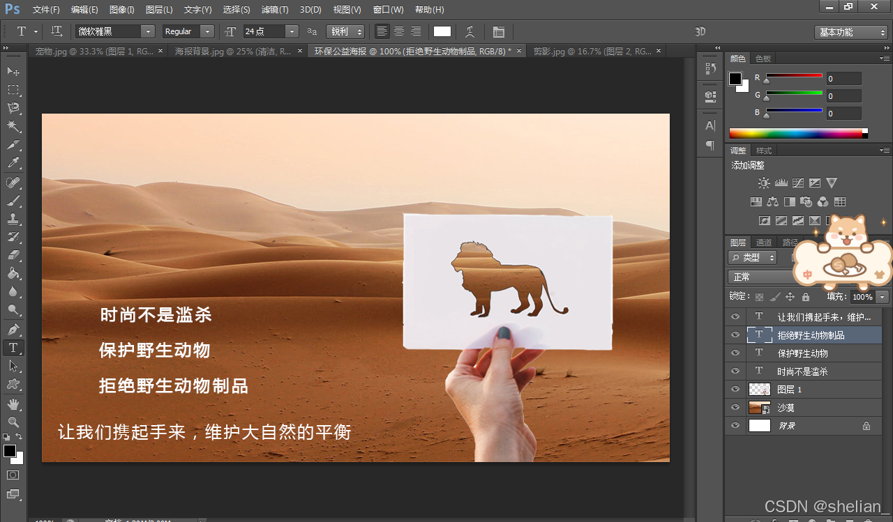Open the workspace dropdown 基本功能
Viewport: 893px width, 522px height.
(850, 32)
